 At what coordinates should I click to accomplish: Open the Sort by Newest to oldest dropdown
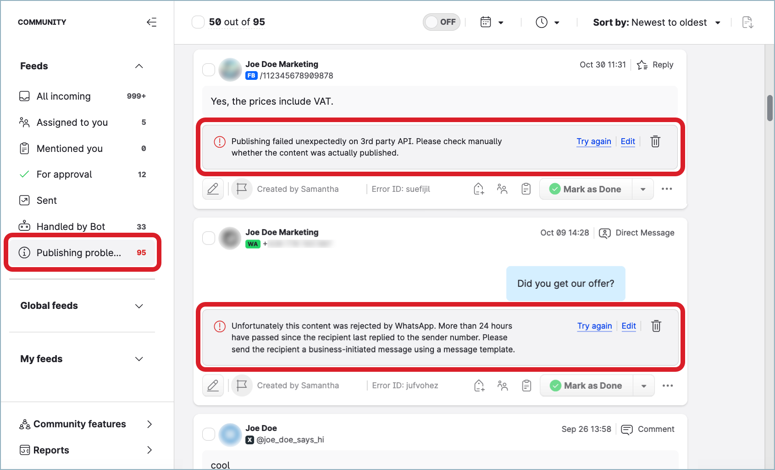[x=656, y=22]
